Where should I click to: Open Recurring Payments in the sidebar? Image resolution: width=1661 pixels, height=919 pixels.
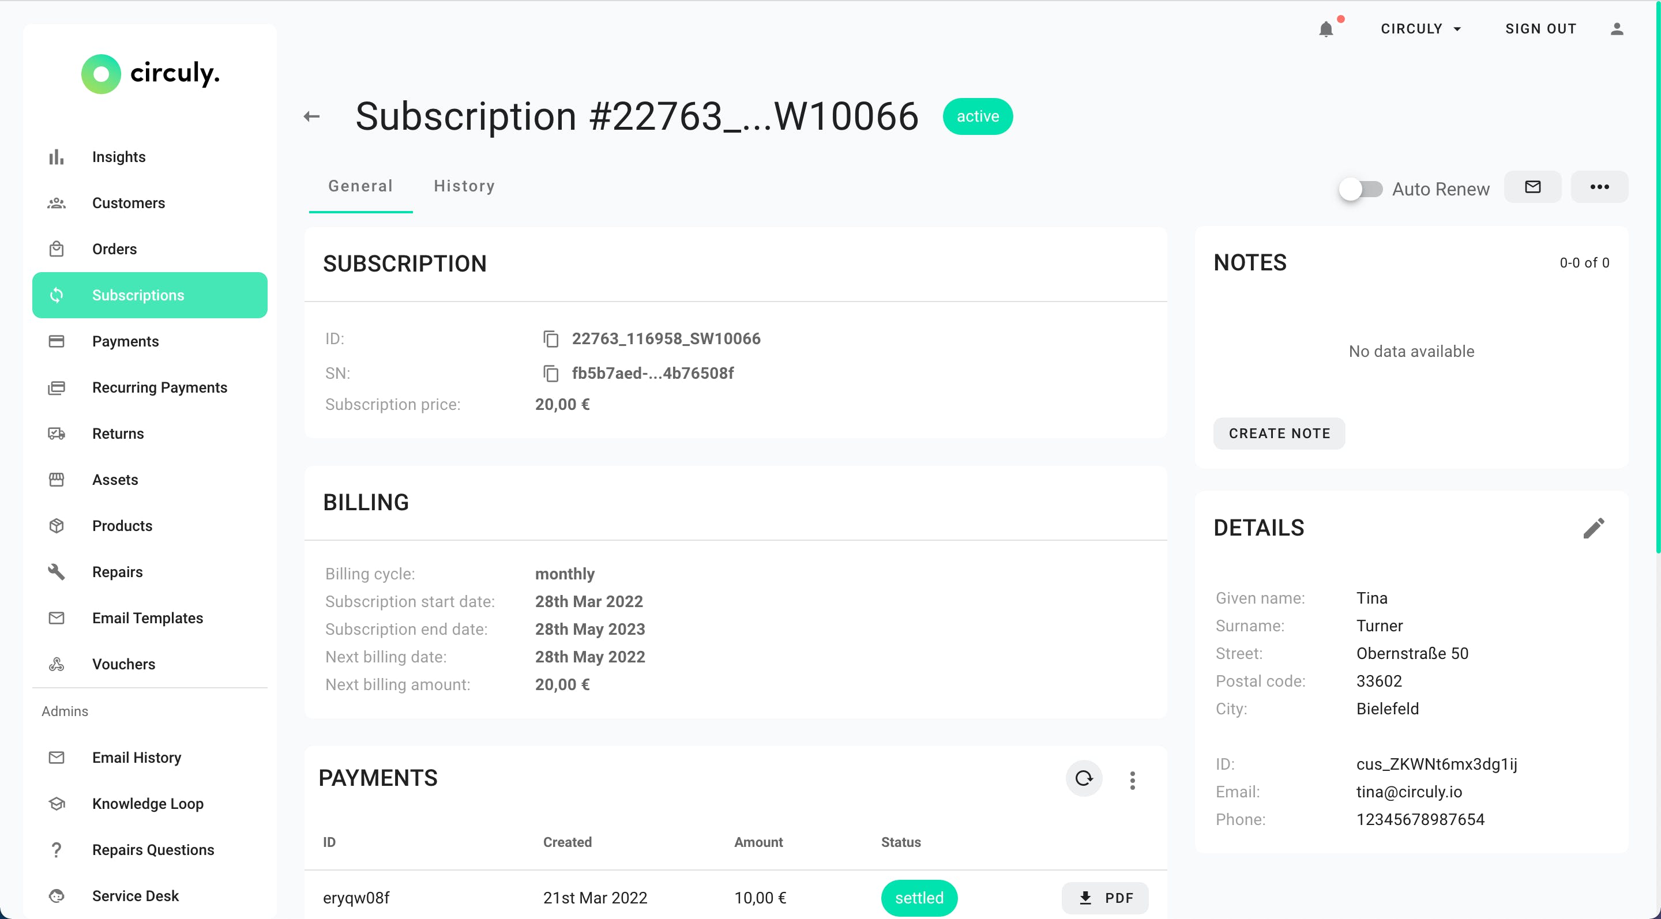click(x=149, y=388)
